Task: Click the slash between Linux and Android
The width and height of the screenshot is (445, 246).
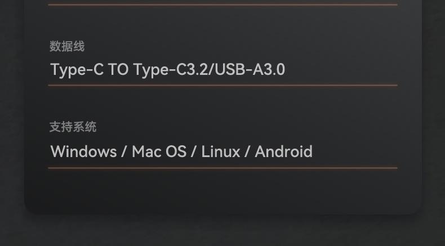Action: 247,151
